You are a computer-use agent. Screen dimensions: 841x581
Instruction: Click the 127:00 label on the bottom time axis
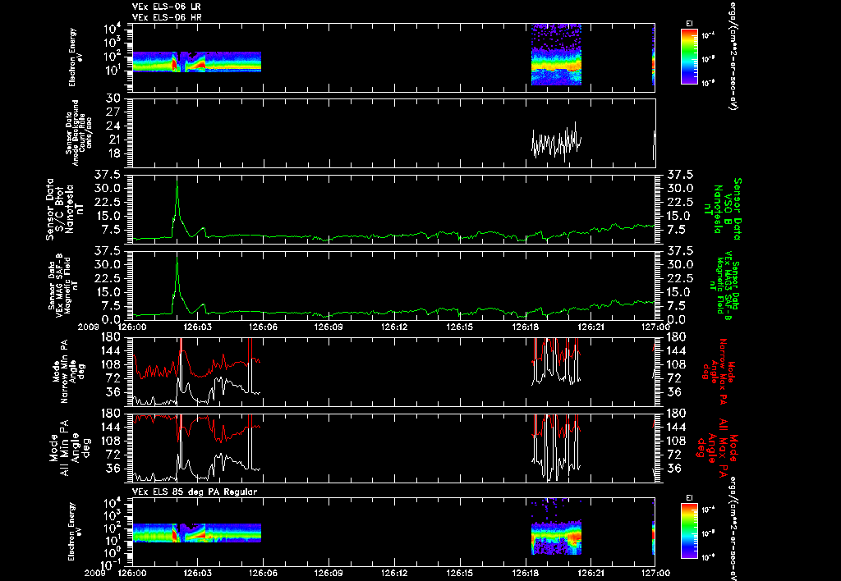(x=655, y=573)
